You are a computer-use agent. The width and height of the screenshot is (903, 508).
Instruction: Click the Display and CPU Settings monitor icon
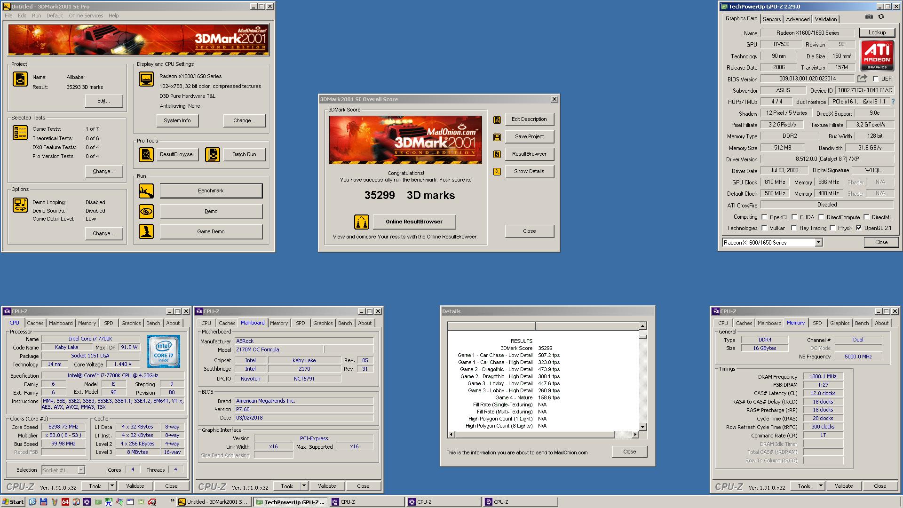pyautogui.click(x=146, y=79)
